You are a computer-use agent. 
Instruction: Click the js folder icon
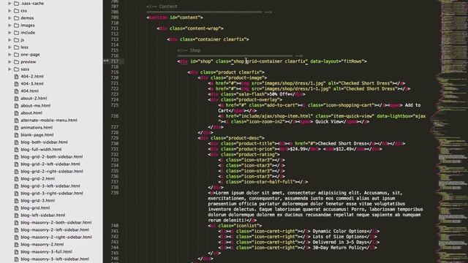[x=17, y=39]
